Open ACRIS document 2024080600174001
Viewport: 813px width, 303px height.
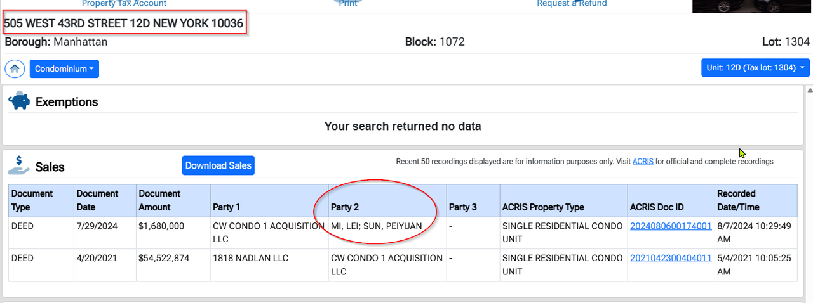[x=671, y=226]
